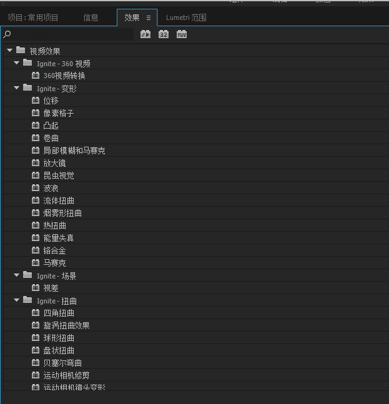Click the 360视频转换 effect icon
This screenshot has width=389, height=404.
point(36,75)
